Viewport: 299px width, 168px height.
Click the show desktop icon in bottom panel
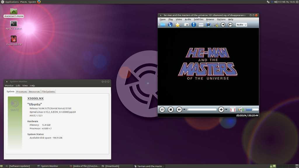pos(1,166)
